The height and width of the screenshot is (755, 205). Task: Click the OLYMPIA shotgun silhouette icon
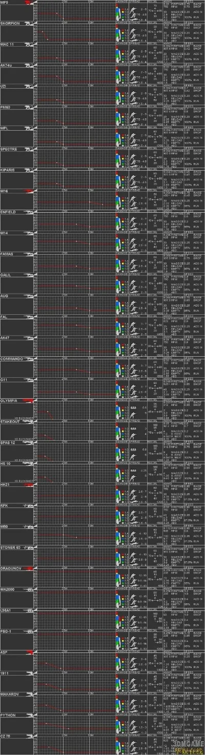[27, 401]
